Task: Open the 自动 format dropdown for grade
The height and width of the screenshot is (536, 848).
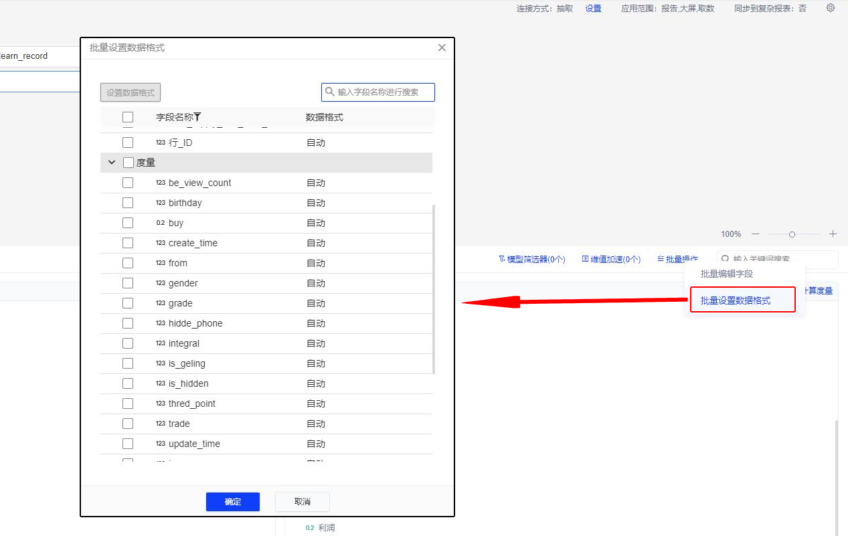Action: [x=315, y=302]
